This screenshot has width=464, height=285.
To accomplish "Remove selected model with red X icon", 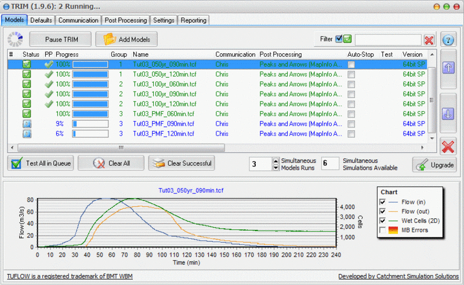I will click(448, 146).
